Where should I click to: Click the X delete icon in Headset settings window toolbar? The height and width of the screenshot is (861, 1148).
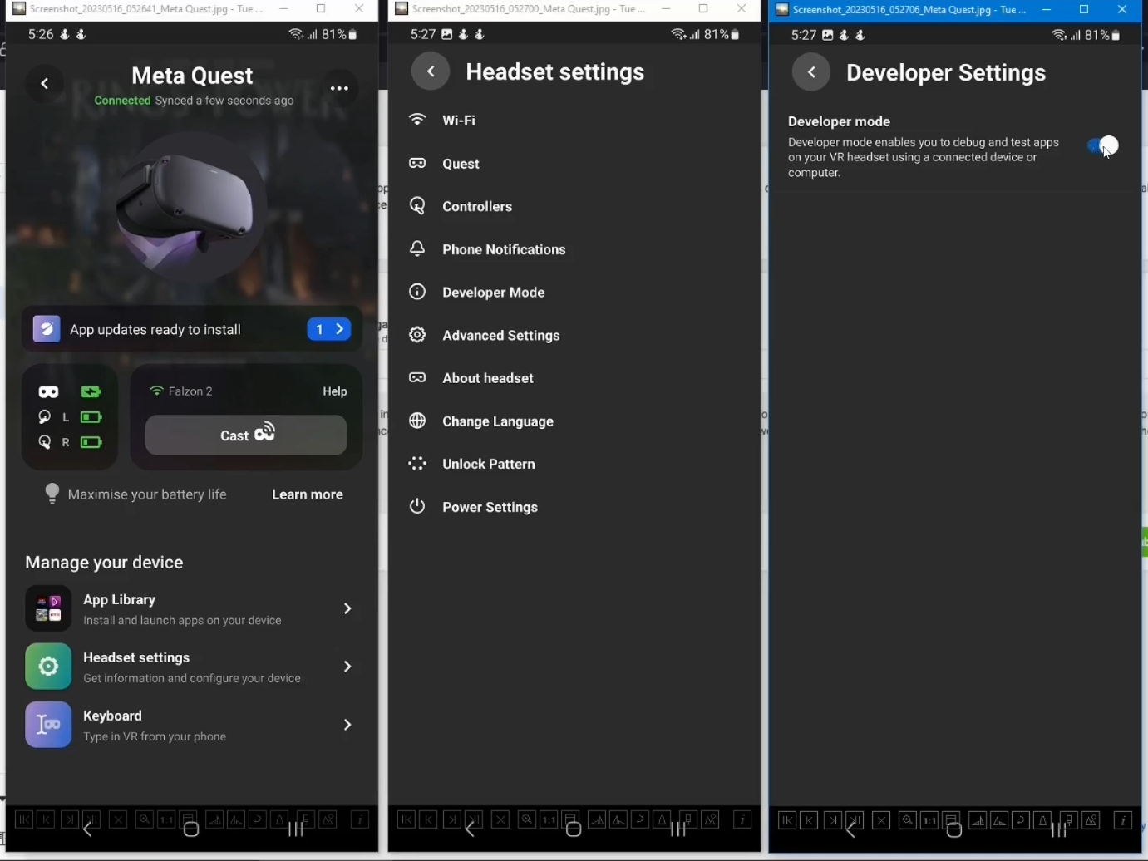coord(500,820)
